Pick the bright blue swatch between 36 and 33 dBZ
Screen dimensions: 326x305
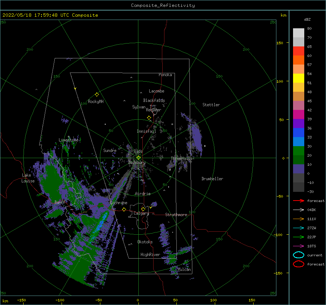pyautogui.click(x=298, y=133)
